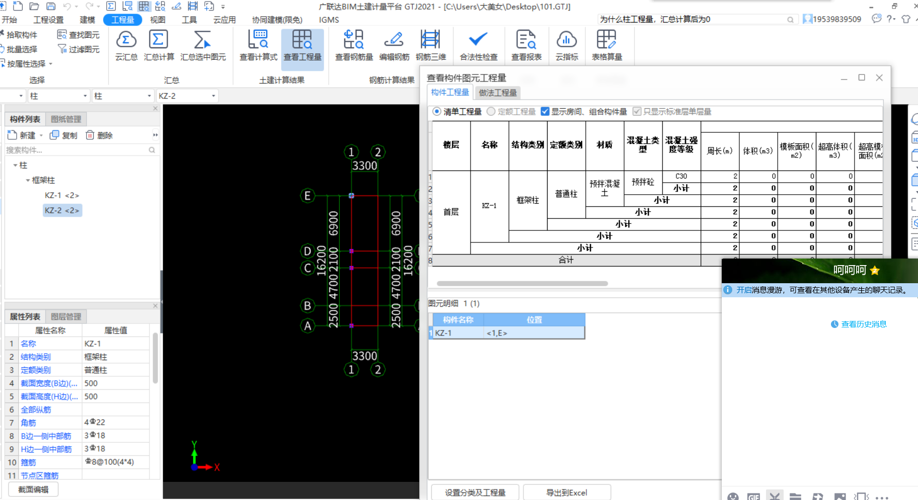Click the 4⌀22 角筋 value cell

[x=116, y=423]
